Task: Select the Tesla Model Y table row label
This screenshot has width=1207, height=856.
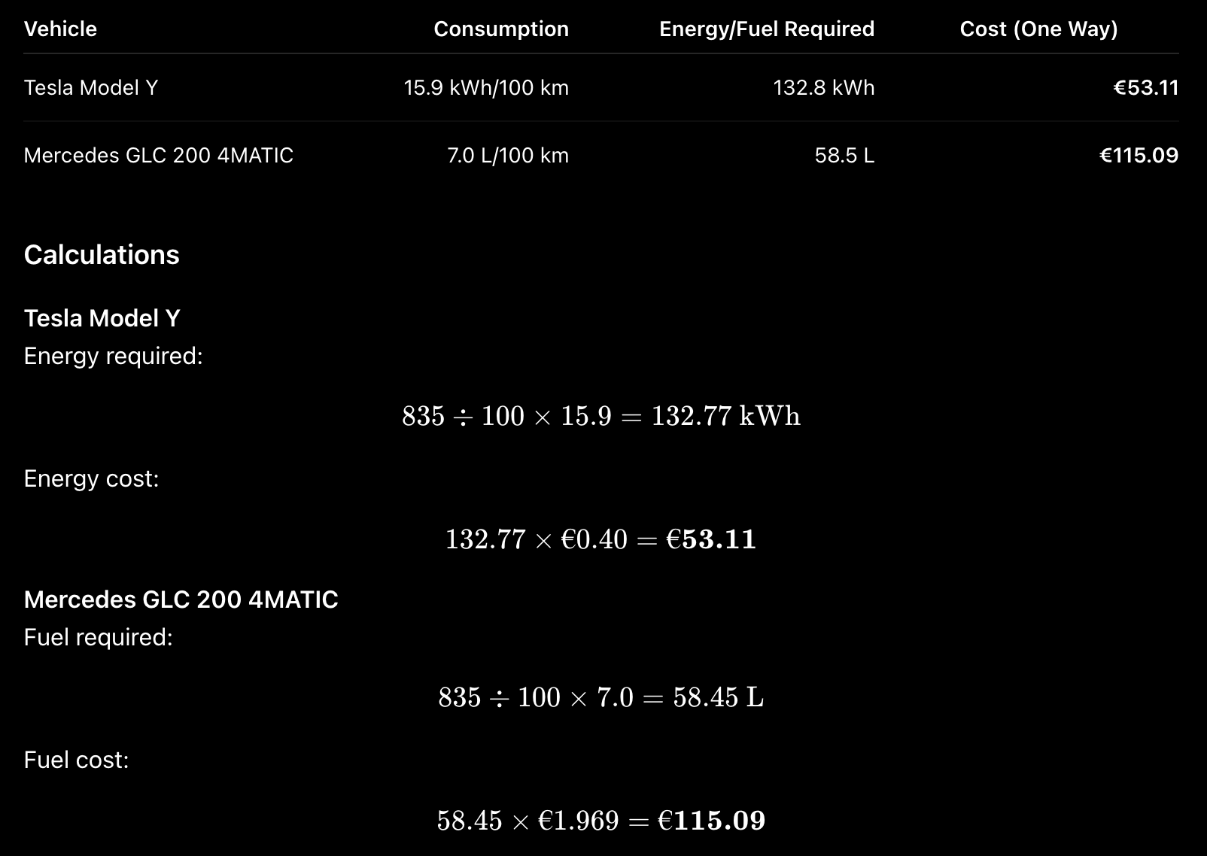Action: pos(91,87)
